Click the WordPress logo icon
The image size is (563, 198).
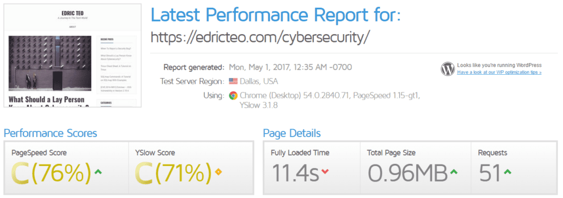click(x=448, y=69)
